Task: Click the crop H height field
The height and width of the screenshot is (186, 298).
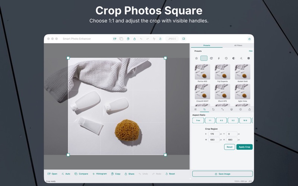Action: (232, 140)
